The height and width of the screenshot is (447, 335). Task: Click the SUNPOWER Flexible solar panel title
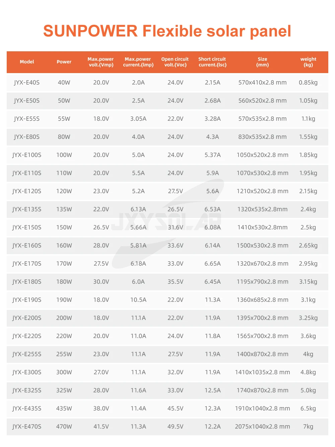point(167,31)
